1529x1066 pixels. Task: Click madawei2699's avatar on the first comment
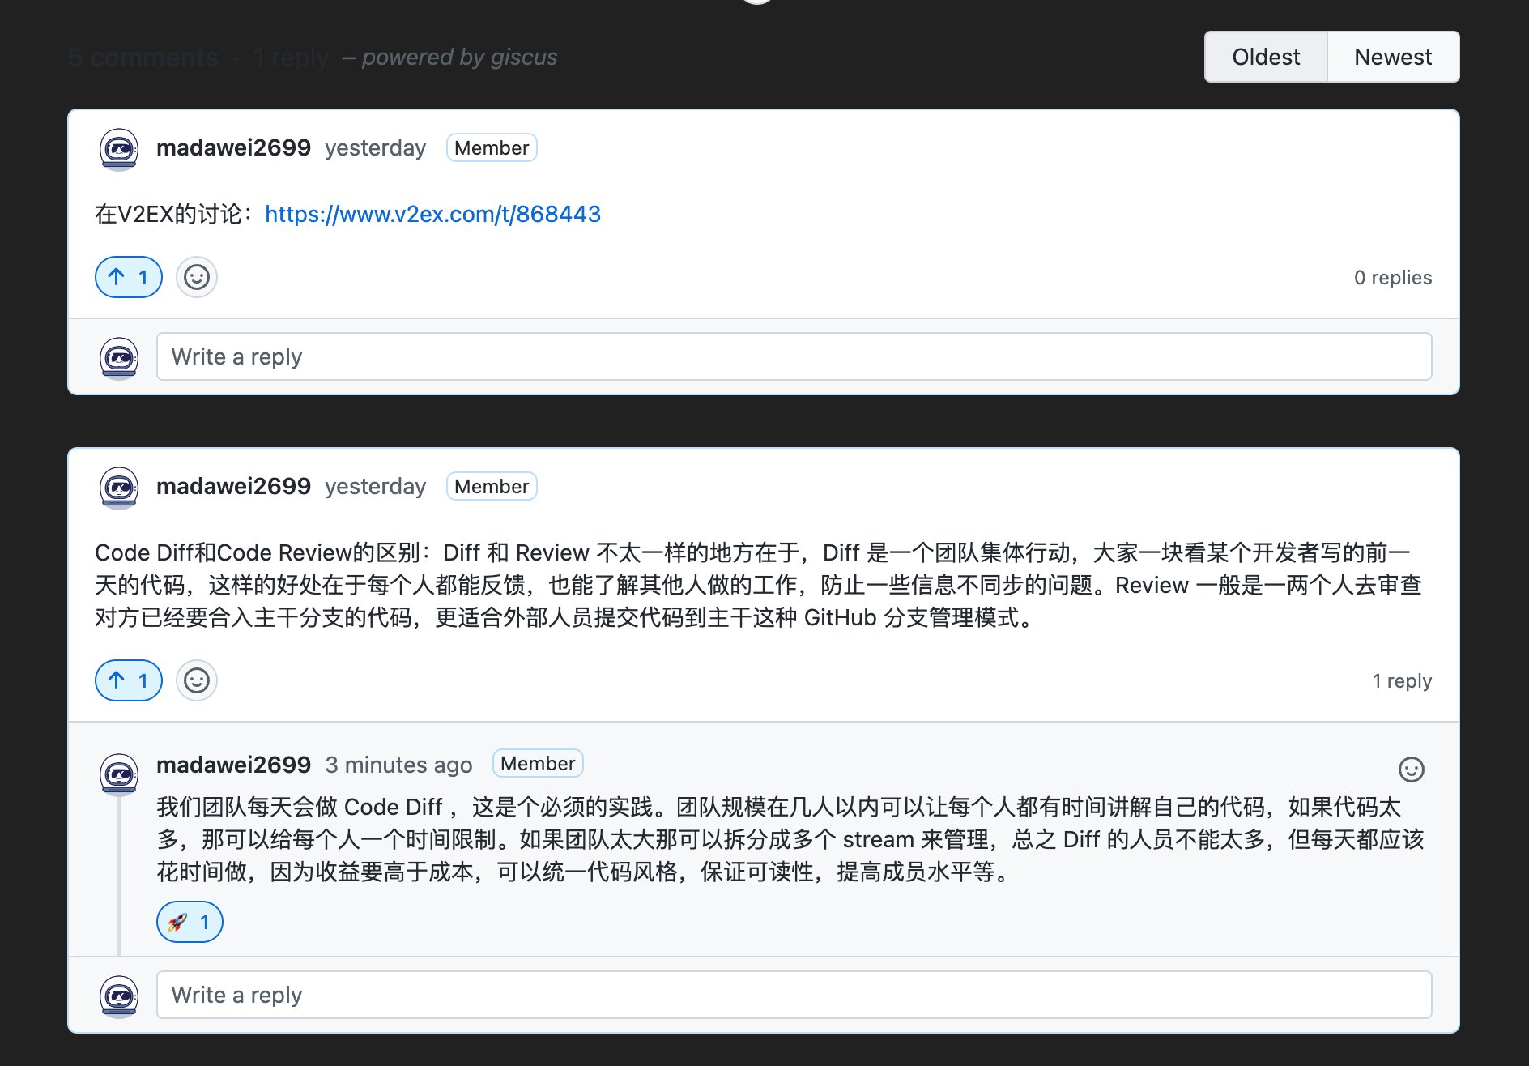pyautogui.click(x=118, y=147)
